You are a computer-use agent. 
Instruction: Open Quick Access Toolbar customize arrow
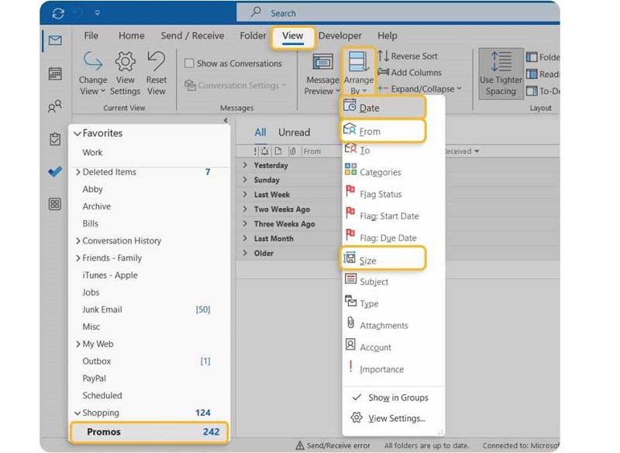98,13
